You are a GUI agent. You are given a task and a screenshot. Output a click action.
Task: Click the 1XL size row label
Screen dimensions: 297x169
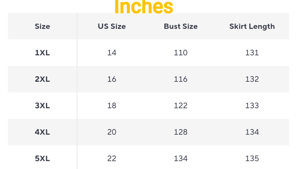(42, 53)
